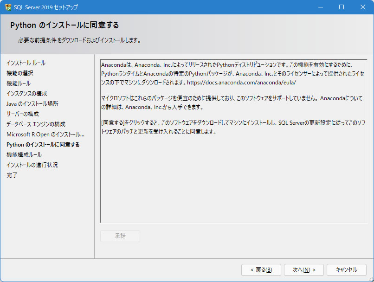Viewport: 374px width, 282px height.
Task: Click the 承諾 (Accept) button
Action: (120, 236)
